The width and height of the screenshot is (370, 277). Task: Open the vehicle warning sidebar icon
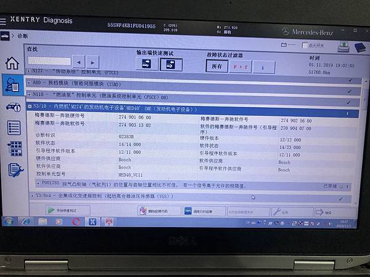[14, 107]
